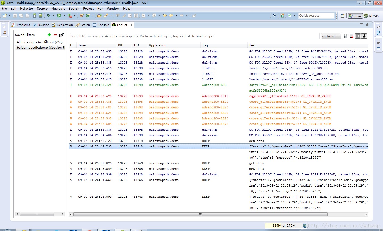
Task: Open the Android Virtual Device Manager icon
Action: click(x=41, y=16)
